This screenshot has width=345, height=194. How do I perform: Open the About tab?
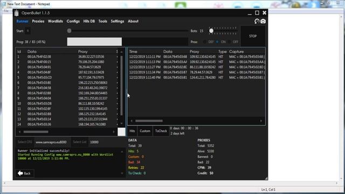tap(133, 22)
